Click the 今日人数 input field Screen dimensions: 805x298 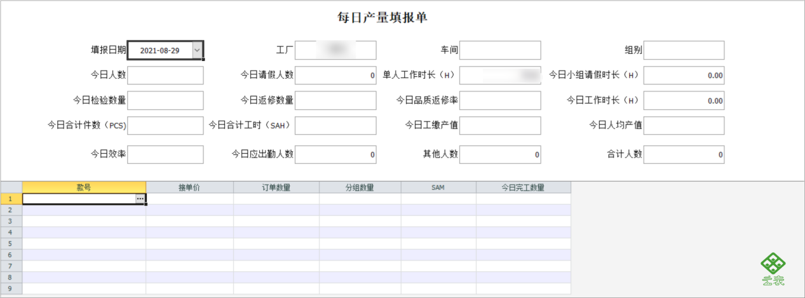165,75
